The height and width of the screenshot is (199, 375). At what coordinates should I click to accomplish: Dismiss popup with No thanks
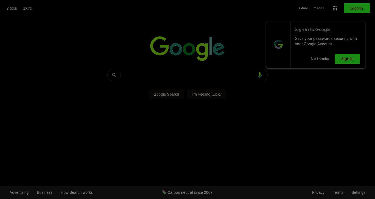tap(320, 59)
